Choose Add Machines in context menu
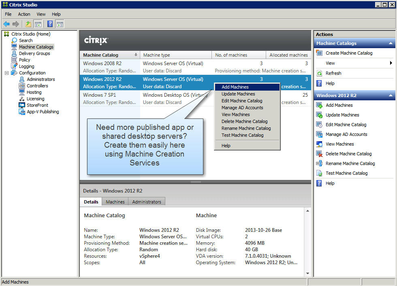The height and width of the screenshot is (286, 397). pyautogui.click(x=247, y=87)
